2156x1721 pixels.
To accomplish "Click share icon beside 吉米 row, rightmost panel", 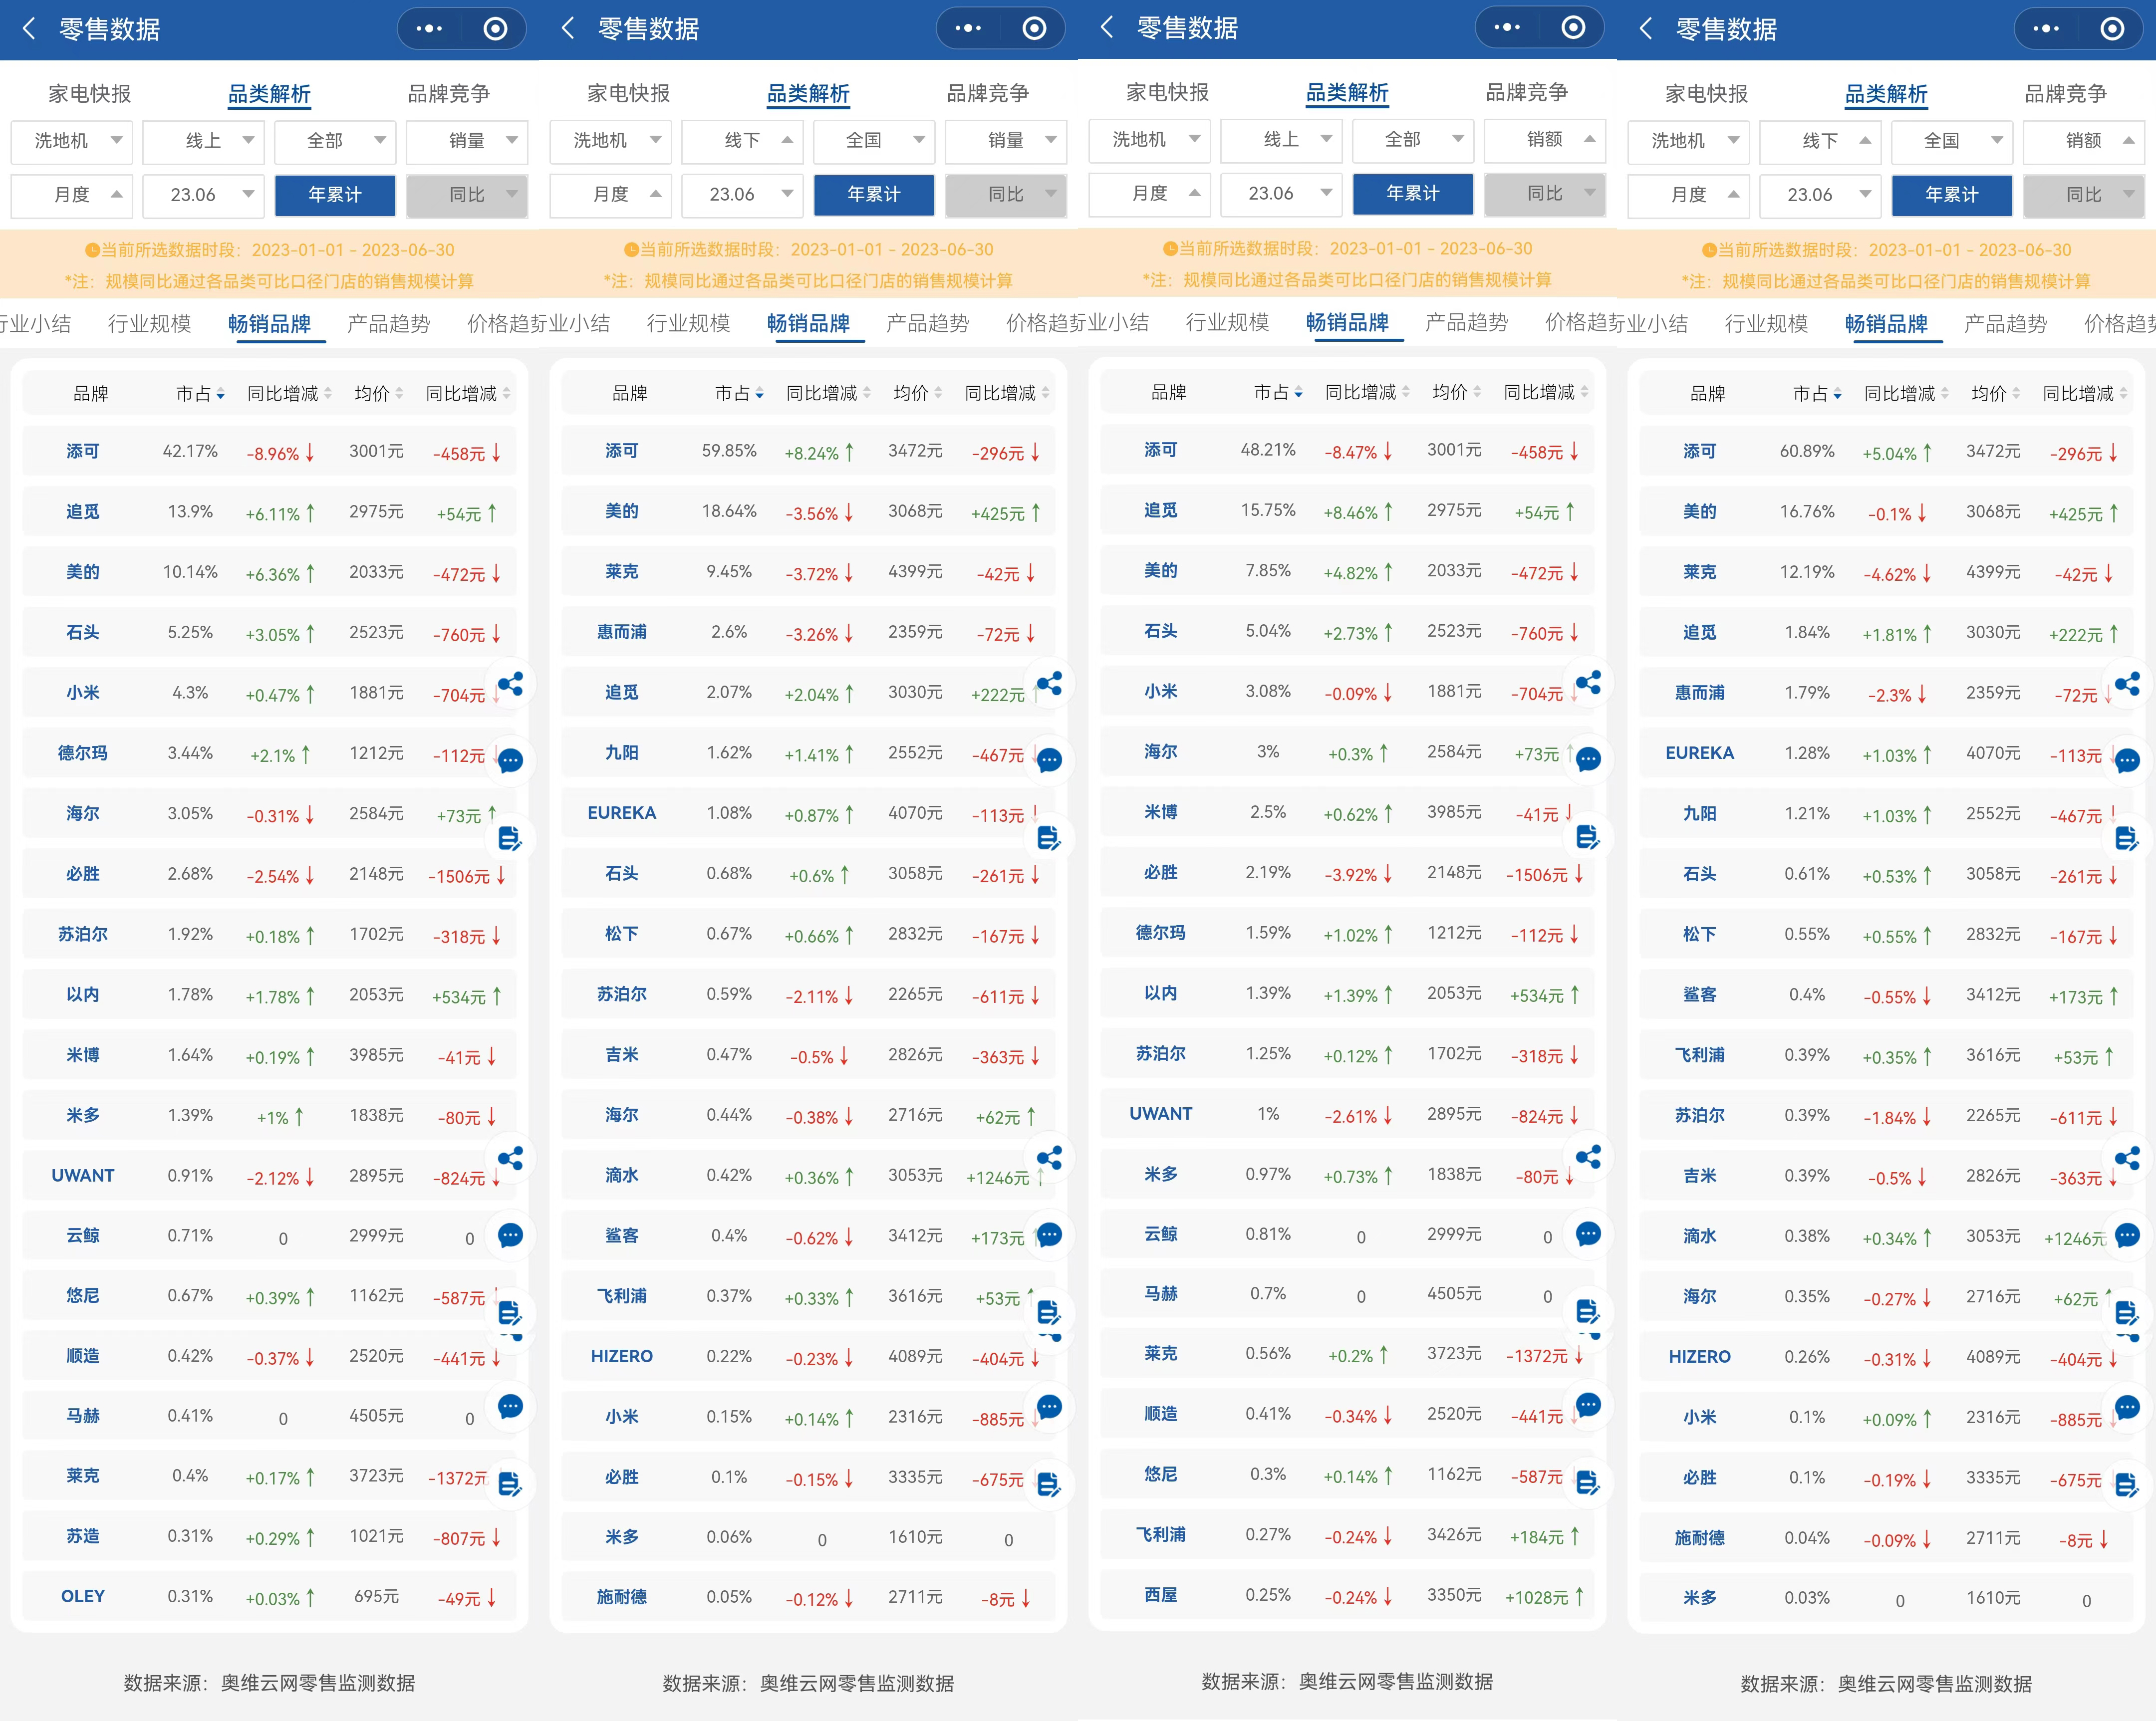I will tap(2127, 1159).
